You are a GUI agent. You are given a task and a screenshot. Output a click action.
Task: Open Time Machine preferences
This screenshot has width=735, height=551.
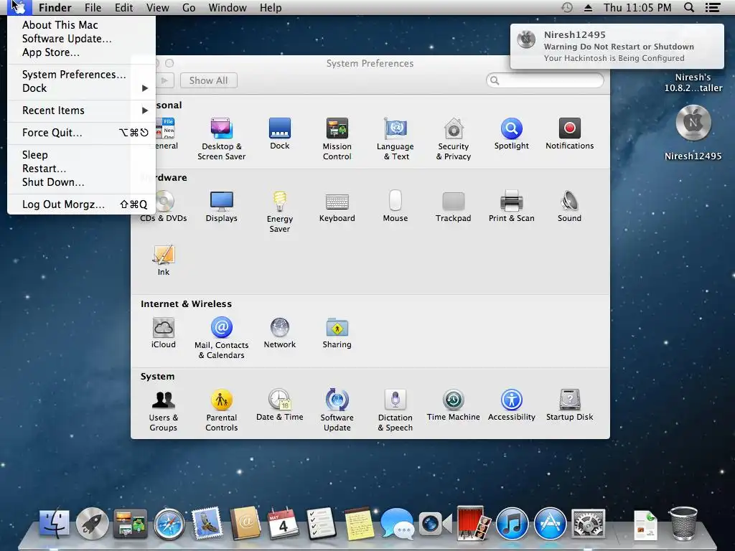(454, 405)
